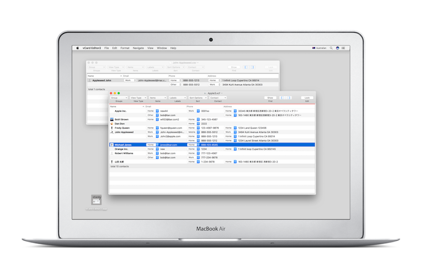Viewport: 422px width, 277px height.
Task: Change Work label for phone 0001xx
Action: [x=194, y=111]
